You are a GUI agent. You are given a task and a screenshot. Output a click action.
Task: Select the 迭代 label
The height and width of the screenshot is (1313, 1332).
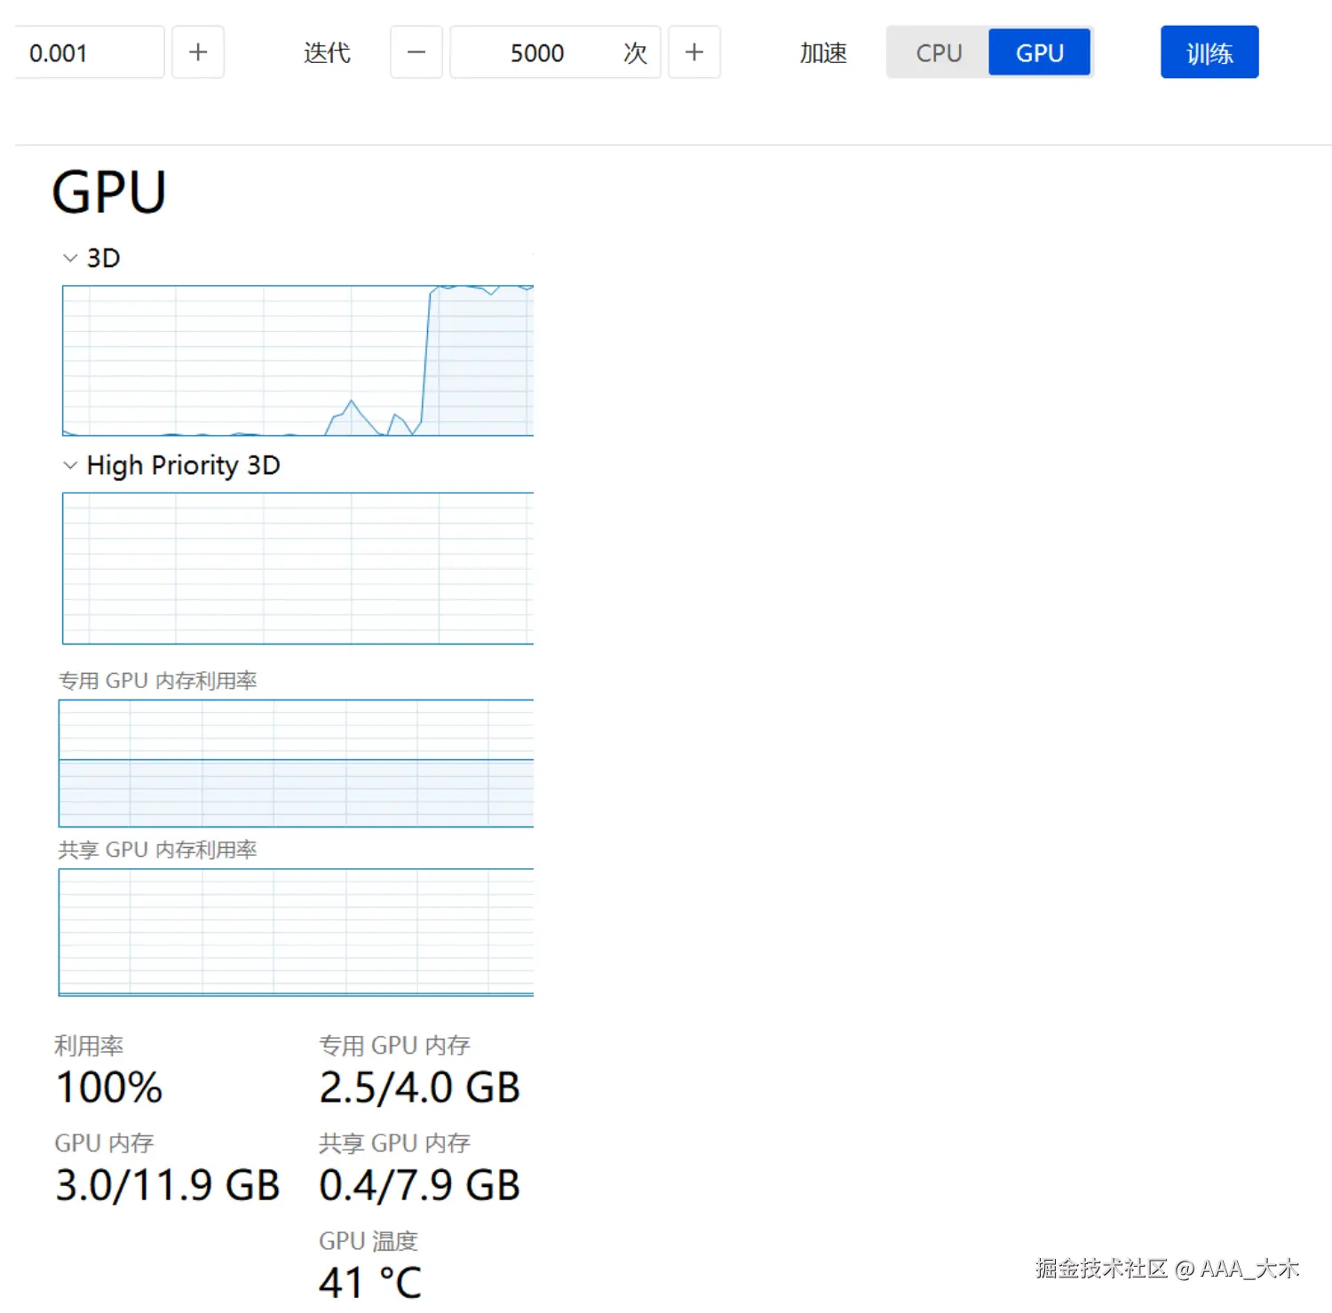[x=326, y=52]
